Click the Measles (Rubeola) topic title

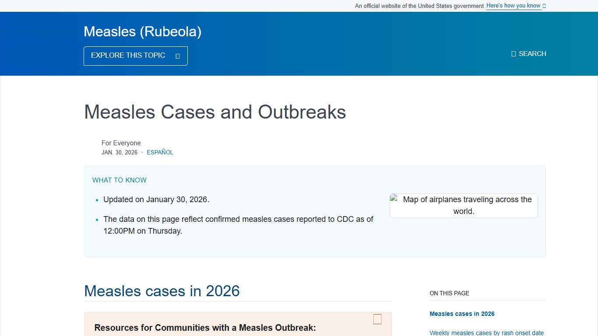coord(142,31)
